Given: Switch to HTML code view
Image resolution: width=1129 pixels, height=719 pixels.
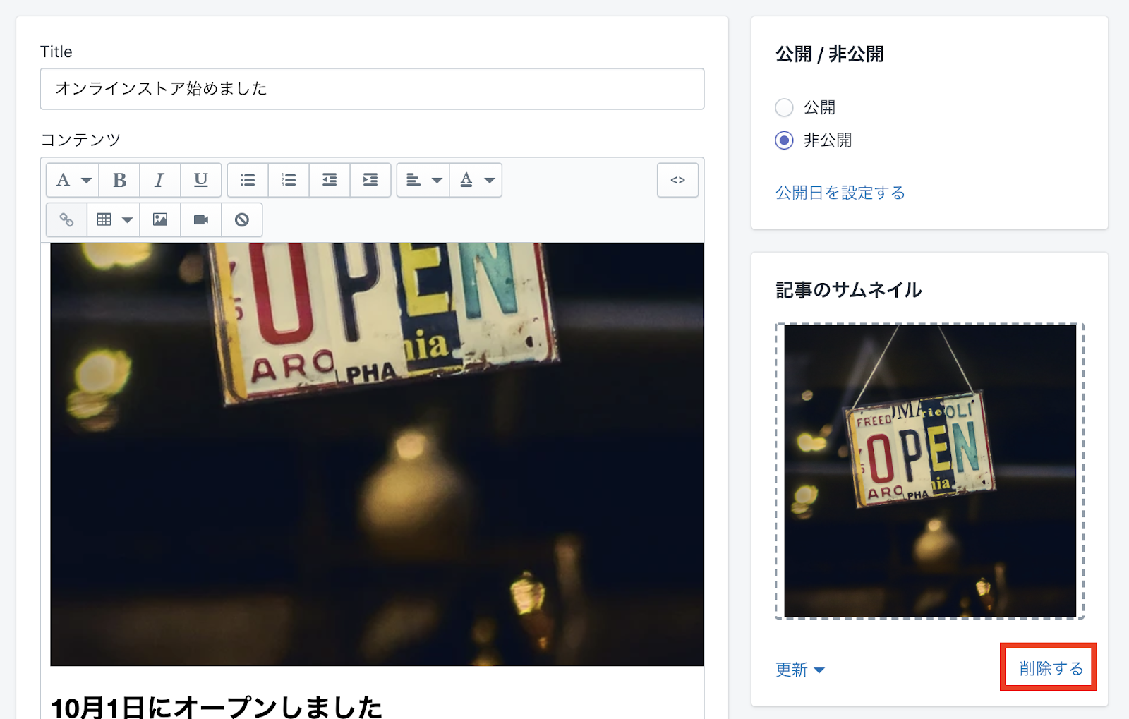Looking at the screenshot, I should (677, 180).
